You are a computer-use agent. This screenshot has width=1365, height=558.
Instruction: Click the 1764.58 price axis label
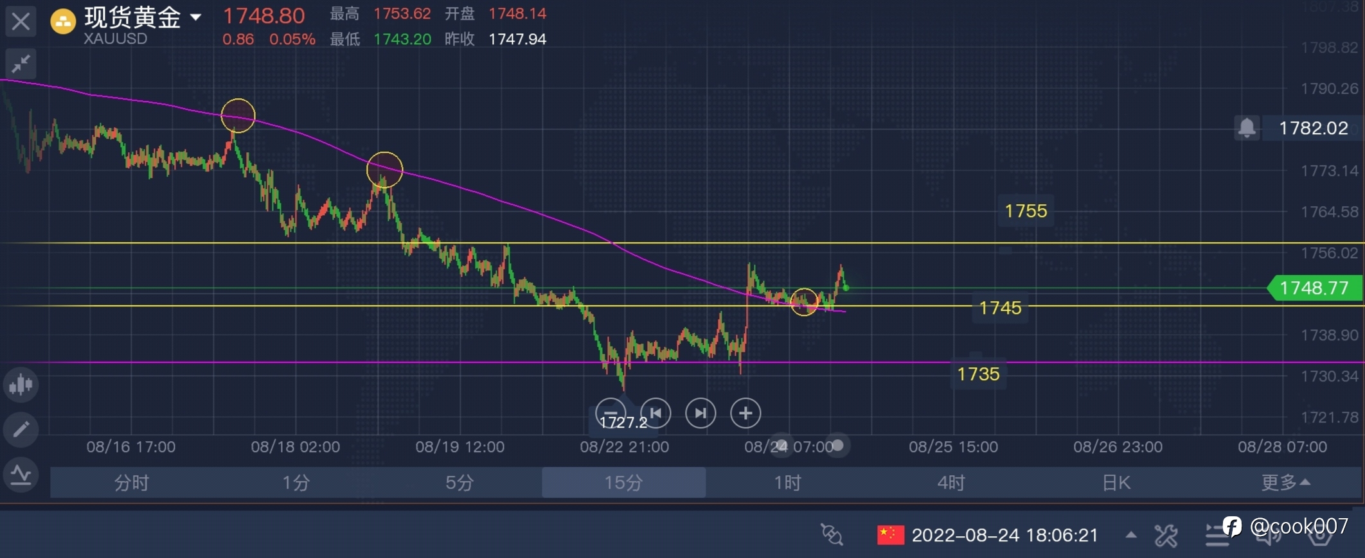[x=1330, y=212]
